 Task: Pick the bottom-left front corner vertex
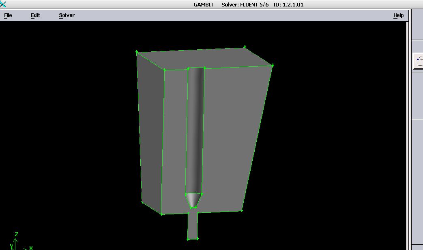[161, 214]
